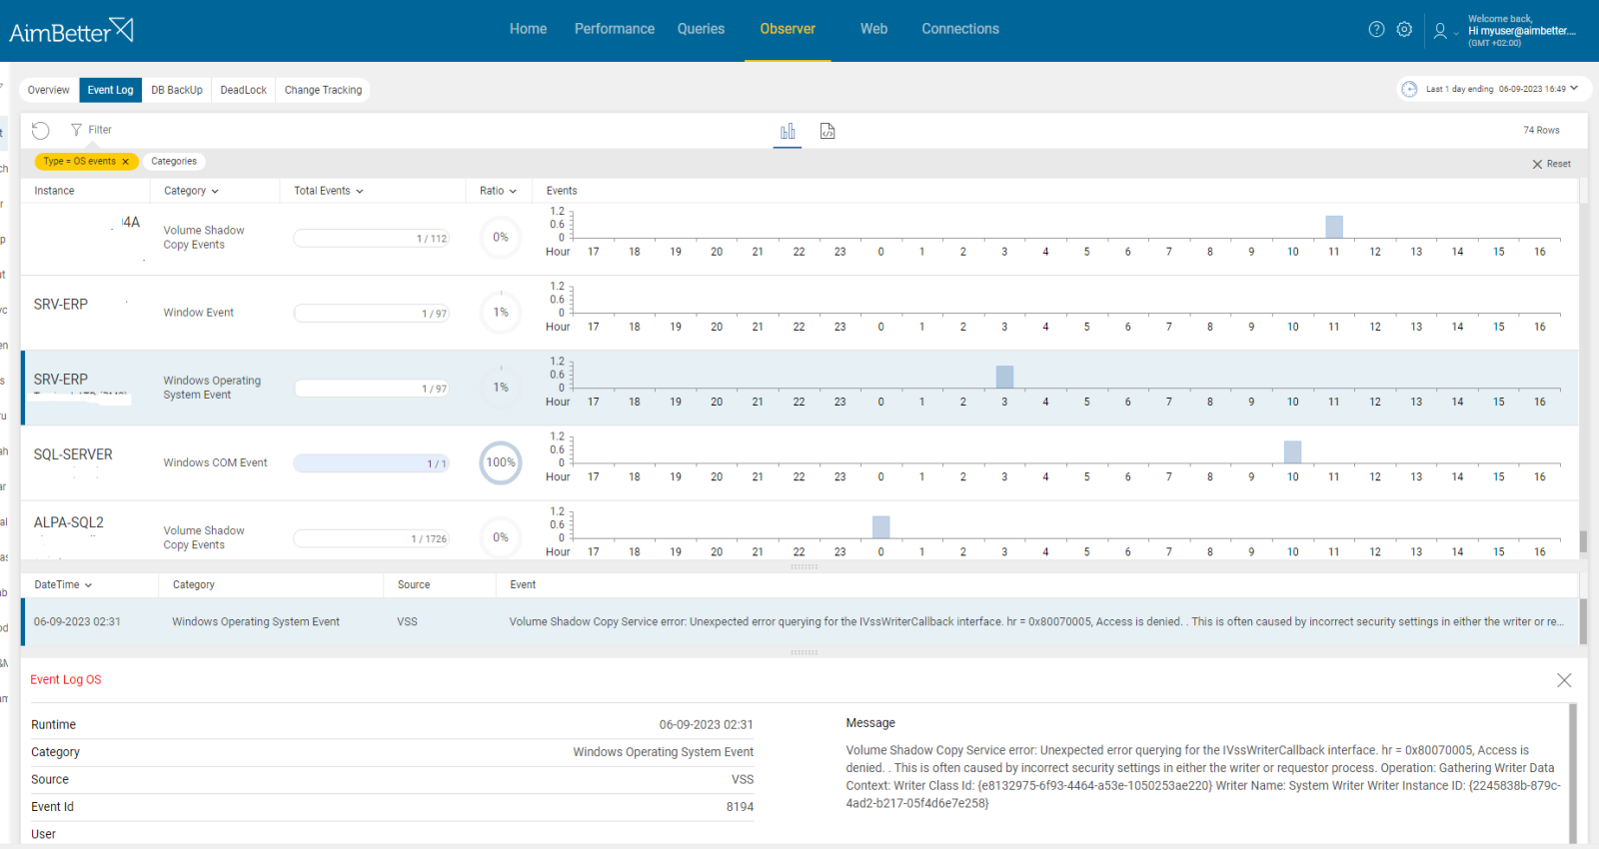1599x849 pixels.
Task: Click the hour 11 bar in first row chart
Action: point(1334,227)
